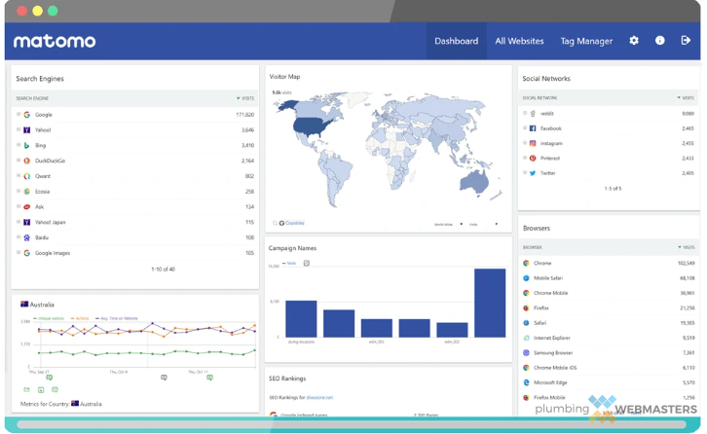Toggle Avg. Time on Website series
Screen dimensions: 707x434
pos(116,318)
